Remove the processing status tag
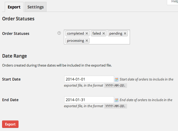178x131 pixels. tap(87, 41)
